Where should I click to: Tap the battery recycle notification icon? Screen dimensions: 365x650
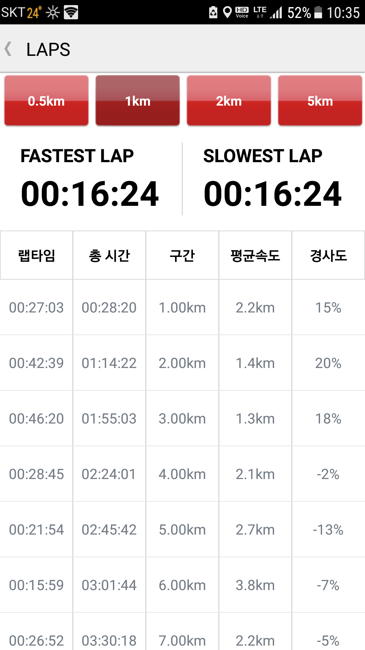(213, 12)
